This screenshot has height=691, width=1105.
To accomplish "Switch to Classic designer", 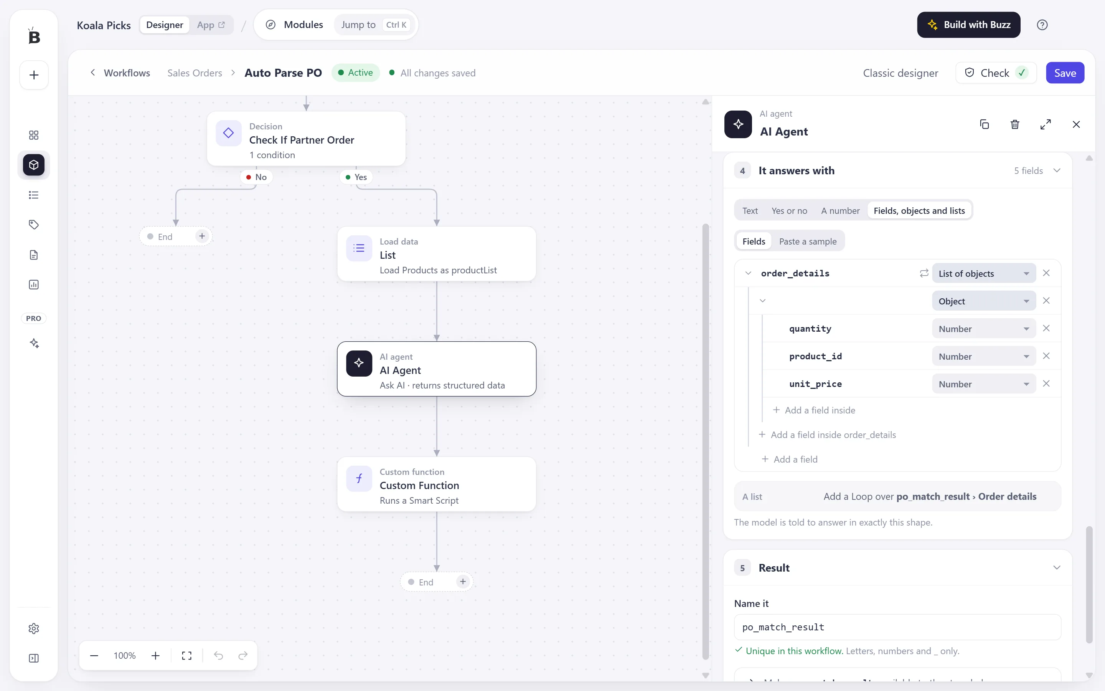I will 900,73.
